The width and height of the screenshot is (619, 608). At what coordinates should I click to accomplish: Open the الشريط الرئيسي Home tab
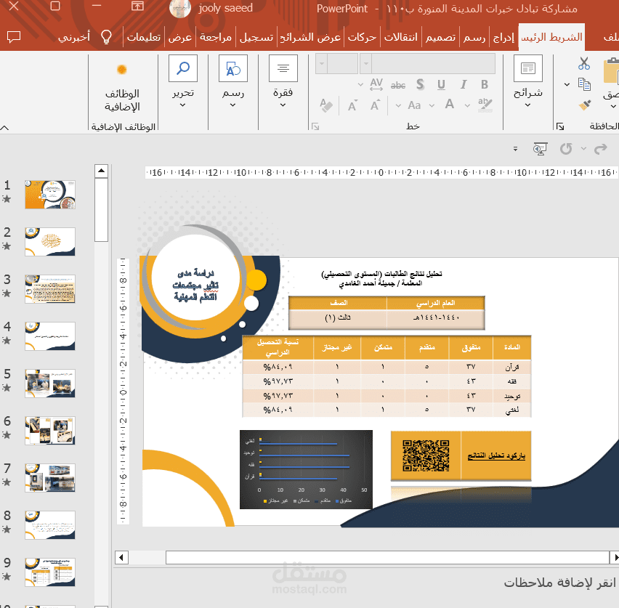tap(551, 37)
